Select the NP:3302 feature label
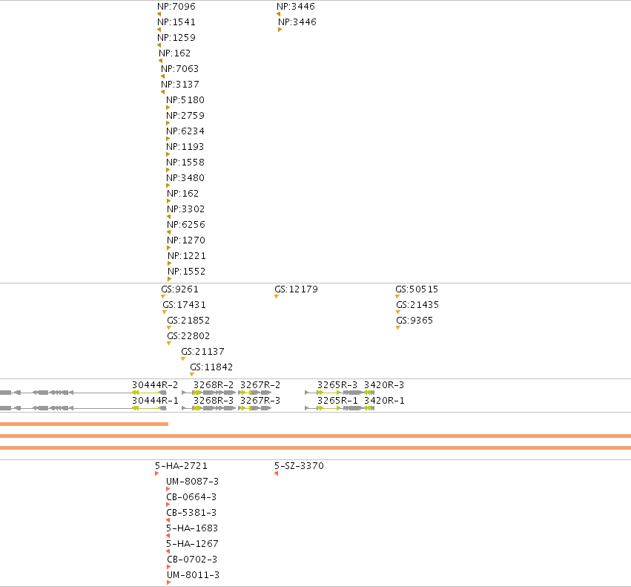This screenshot has width=631, height=587. pos(186,209)
